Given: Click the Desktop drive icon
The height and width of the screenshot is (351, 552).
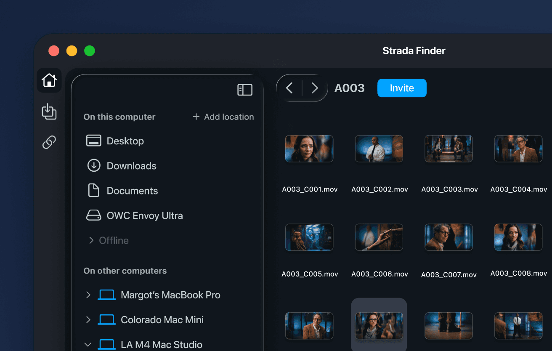Looking at the screenshot, I should [x=93, y=141].
